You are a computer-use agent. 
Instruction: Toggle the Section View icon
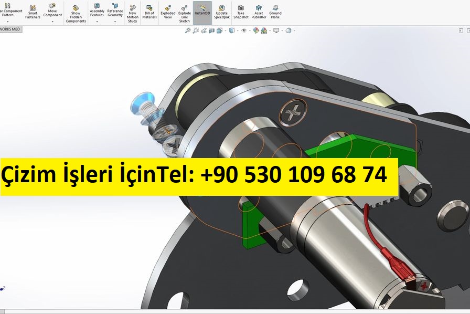tap(211, 30)
